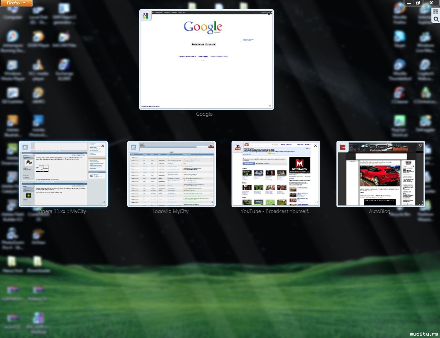Restore down the Firefox window
The width and height of the screenshot is (440, 338).
tap(418, 3)
